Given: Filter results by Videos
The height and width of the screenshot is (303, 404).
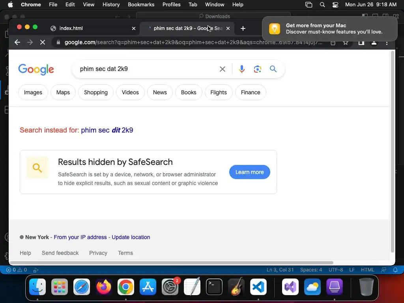Looking at the screenshot, I should click(x=130, y=92).
